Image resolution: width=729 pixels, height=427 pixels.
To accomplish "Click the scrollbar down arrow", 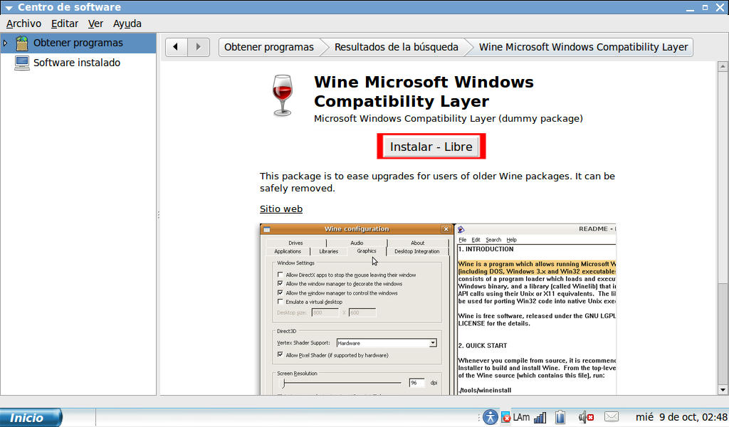I will [723, 390].
